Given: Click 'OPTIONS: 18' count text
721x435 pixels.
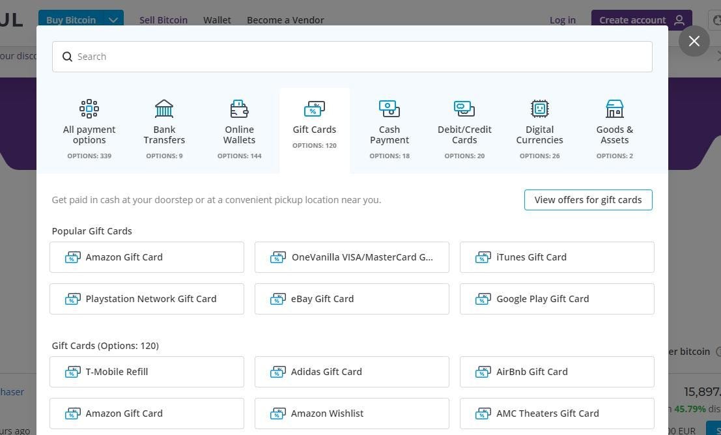Looking at the screenshot, I should coord(389,156).
